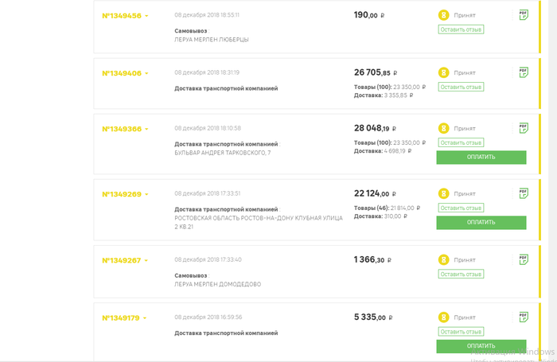Pay for order №1349269
557x362 pixels.
[x=481, y=223]
